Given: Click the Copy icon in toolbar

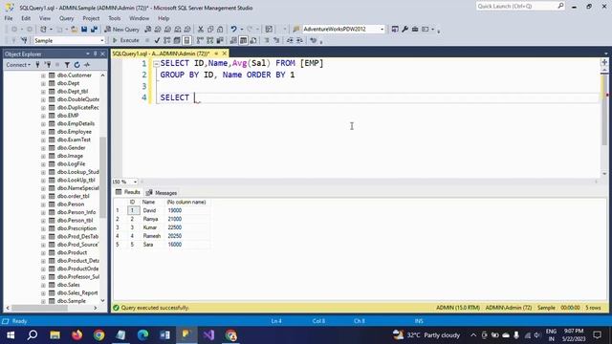Looking at the screenshot, I should point(210,30).
